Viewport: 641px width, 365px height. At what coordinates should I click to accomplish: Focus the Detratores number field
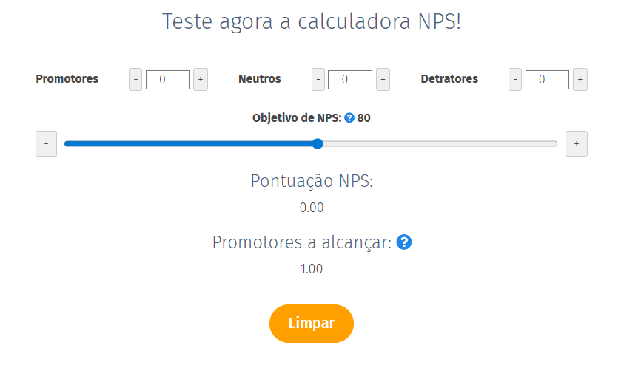pyautogui.click(x=548, y=79)
